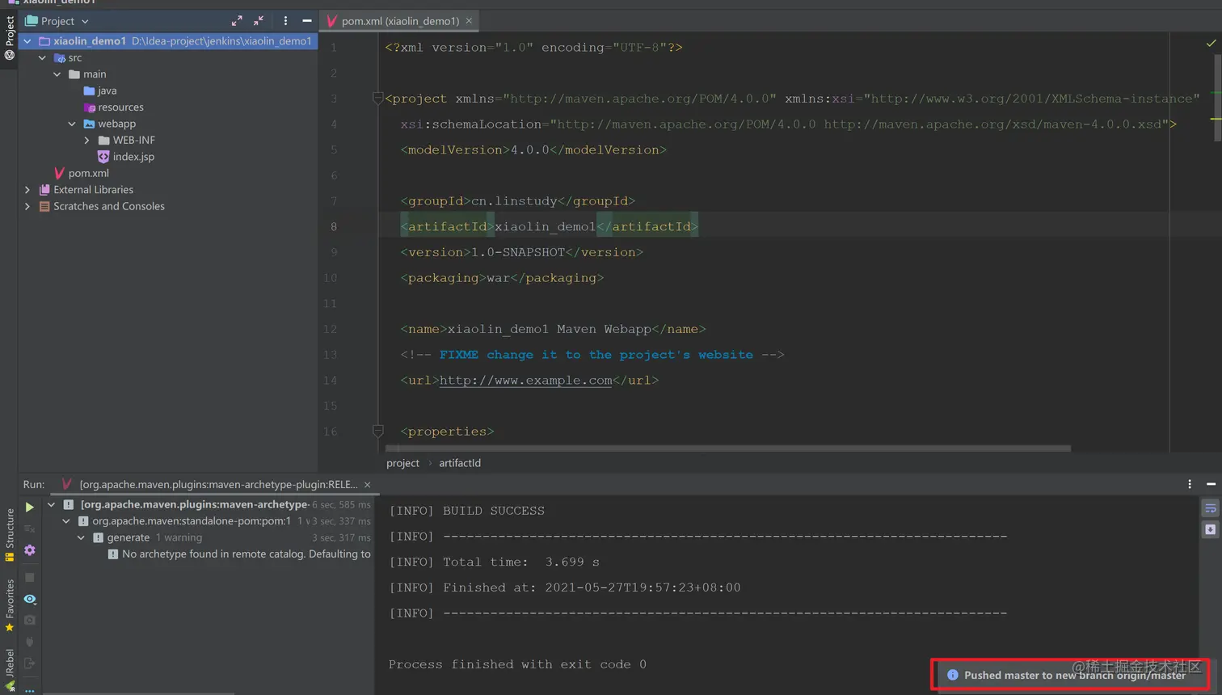Viewport: 1222px width, 695px height.
Task: Open the Project tool window sidebar tab
Action: coord(9,38)
